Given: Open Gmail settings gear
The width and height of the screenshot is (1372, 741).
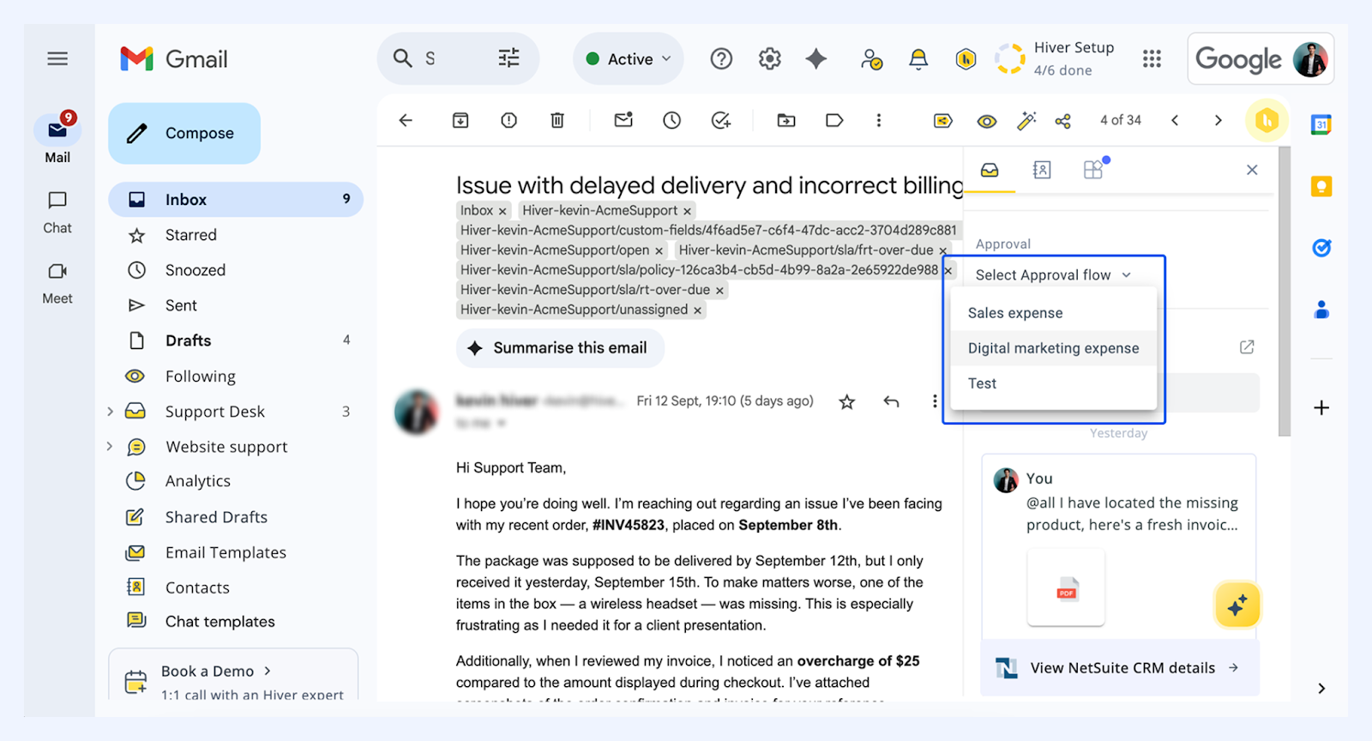Looking at the screenshot, I should coord(769,58).
